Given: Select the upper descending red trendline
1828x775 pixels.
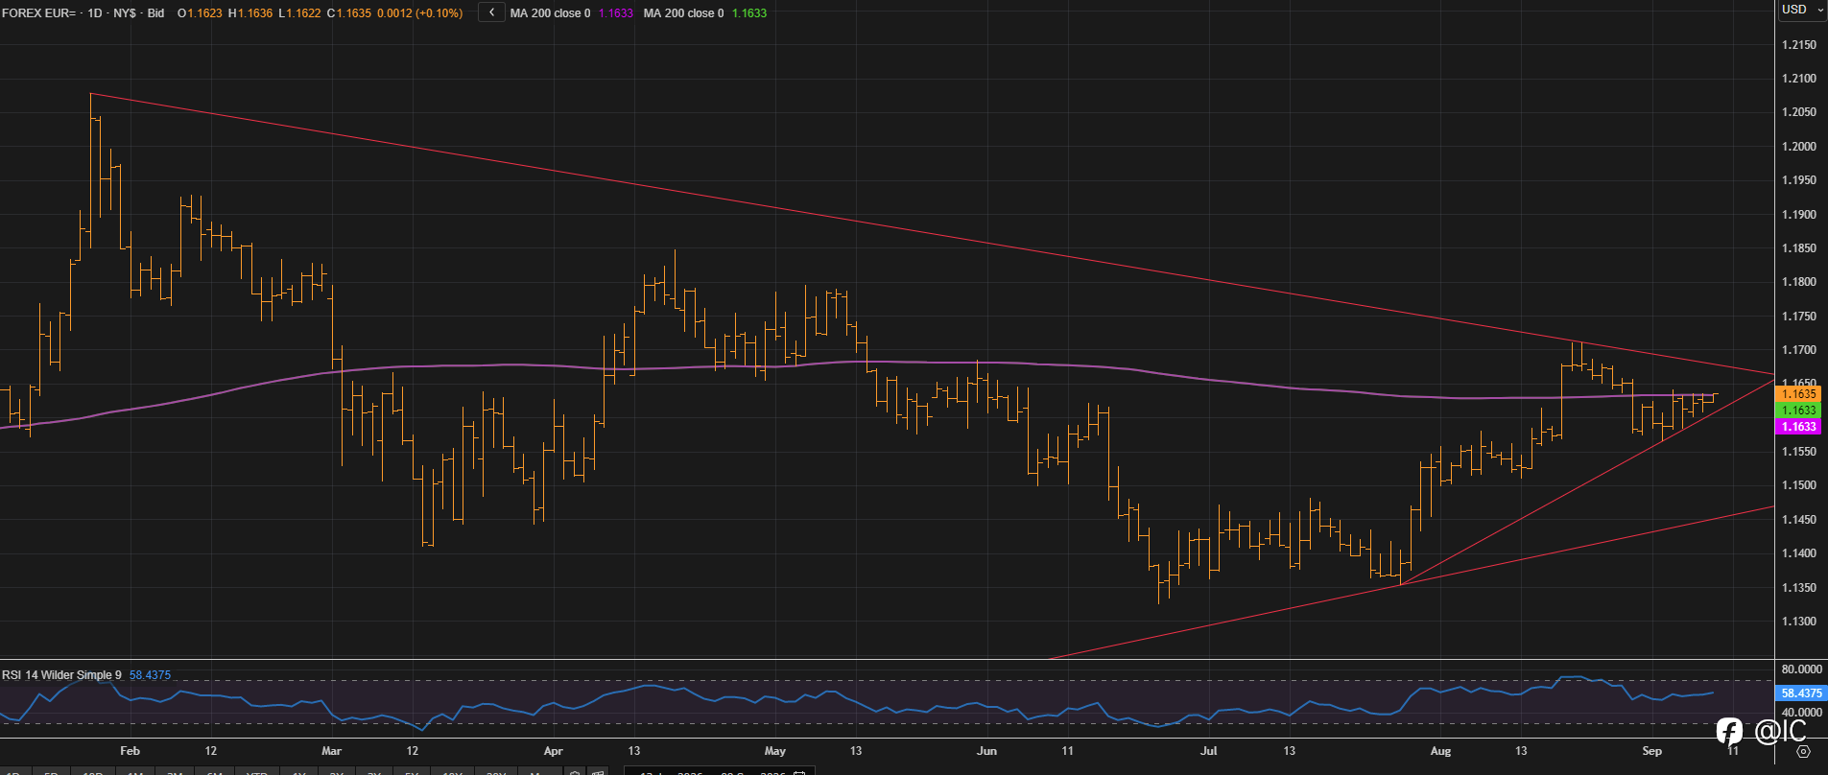Looking at the screenshot, I should click(x=864, y=223).
